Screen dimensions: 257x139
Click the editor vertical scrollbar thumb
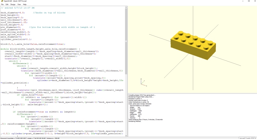tap(126, 41)
